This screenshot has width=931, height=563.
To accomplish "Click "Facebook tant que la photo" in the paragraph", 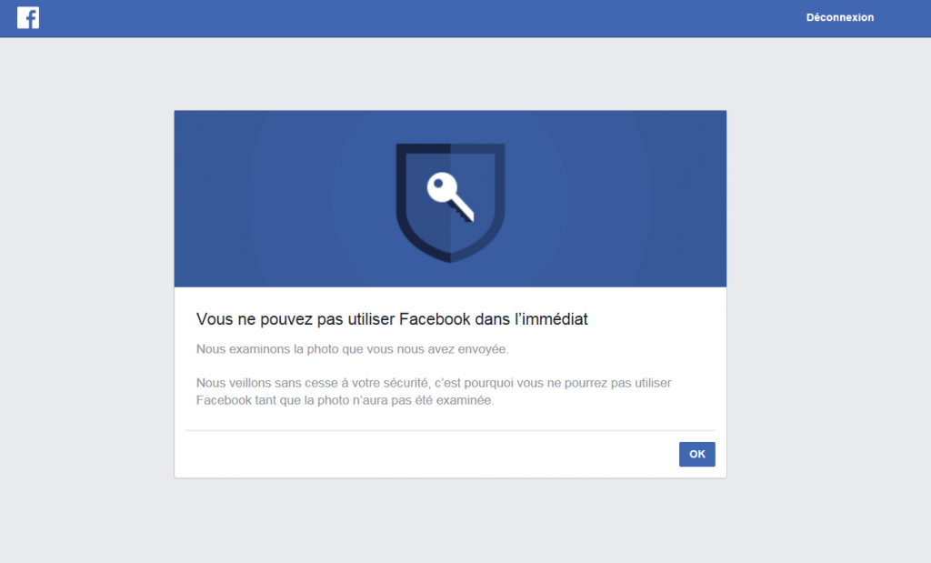I will tap(271, 400).
